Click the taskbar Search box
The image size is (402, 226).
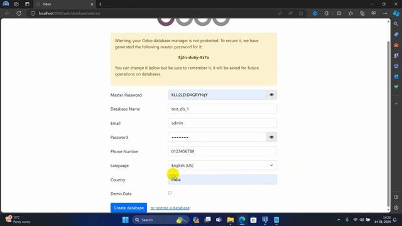161,220
